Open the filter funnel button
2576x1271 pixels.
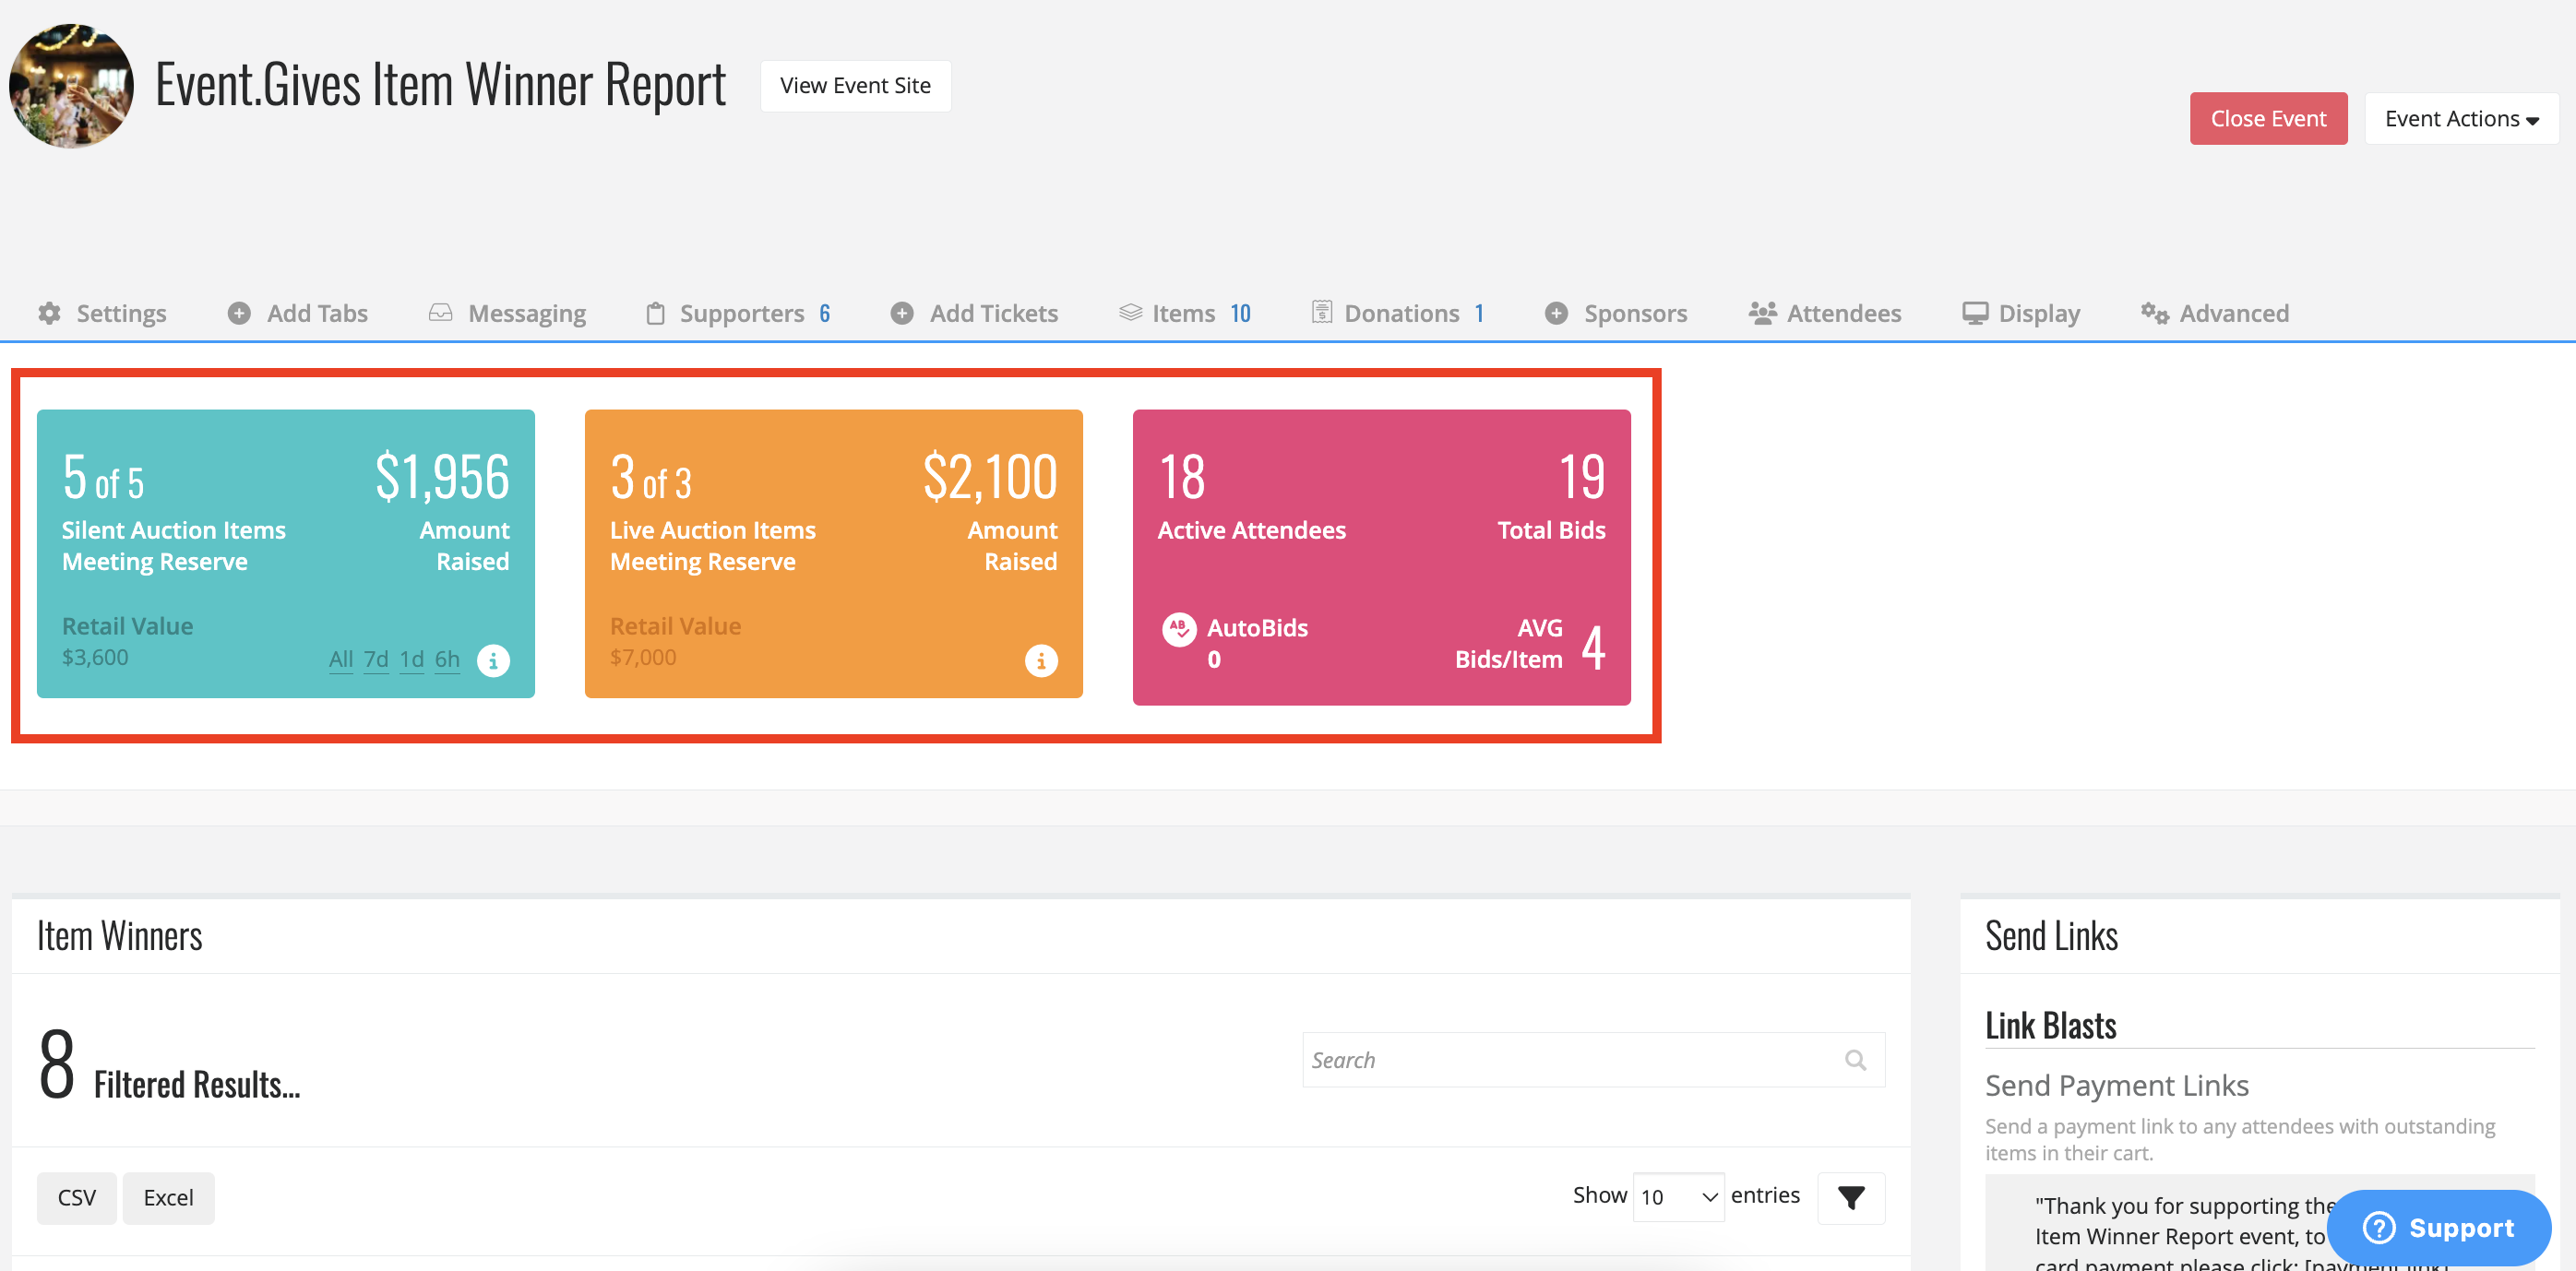tap(1851, 1197)
